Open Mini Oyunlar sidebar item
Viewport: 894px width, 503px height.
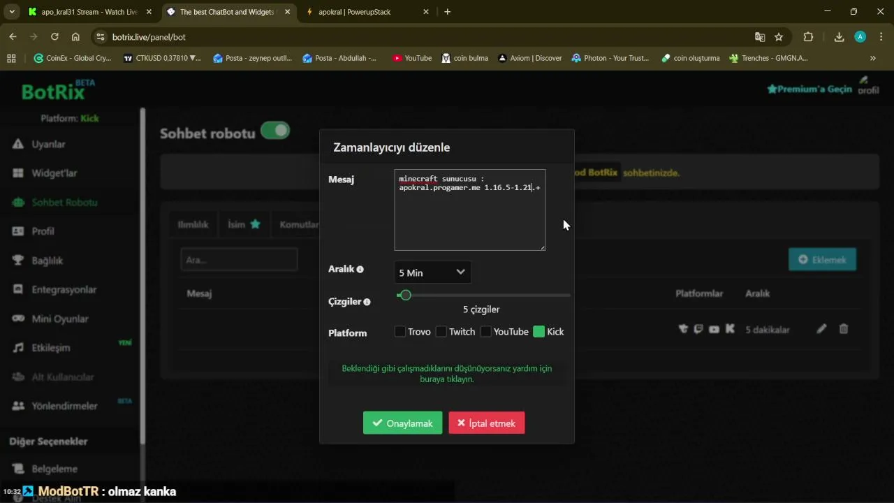coord(59,319)
